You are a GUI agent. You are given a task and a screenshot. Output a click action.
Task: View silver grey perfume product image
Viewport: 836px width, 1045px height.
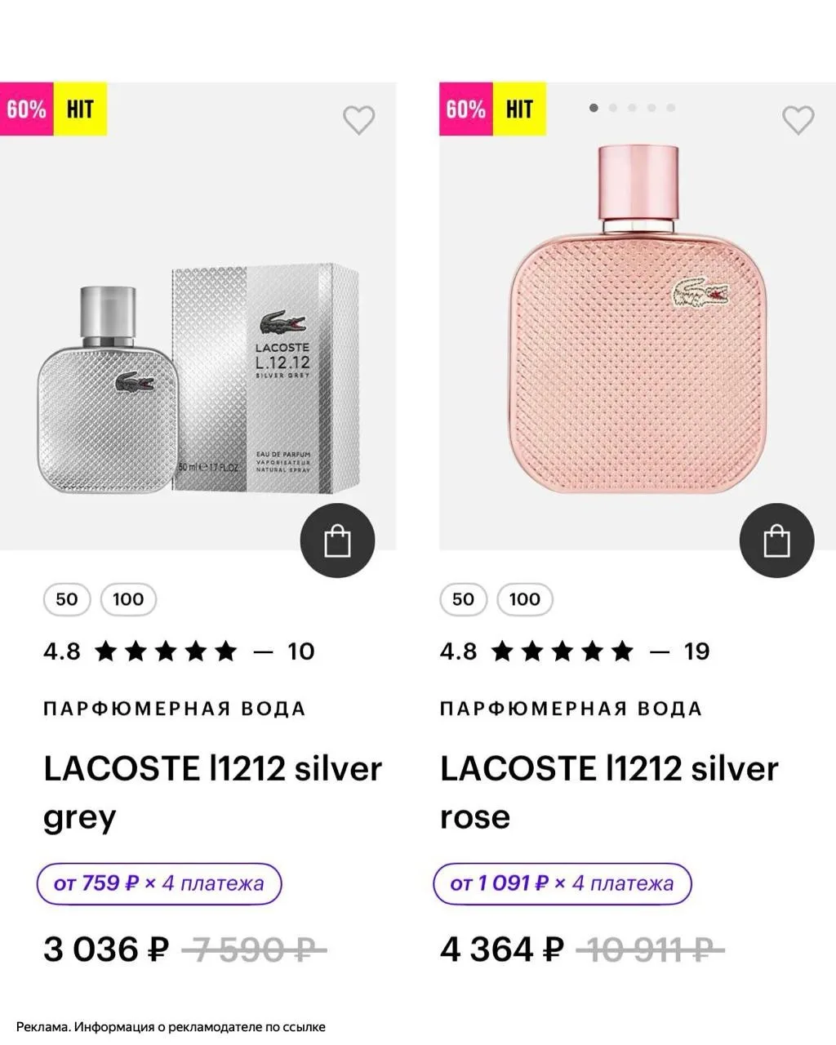[198, 380]
